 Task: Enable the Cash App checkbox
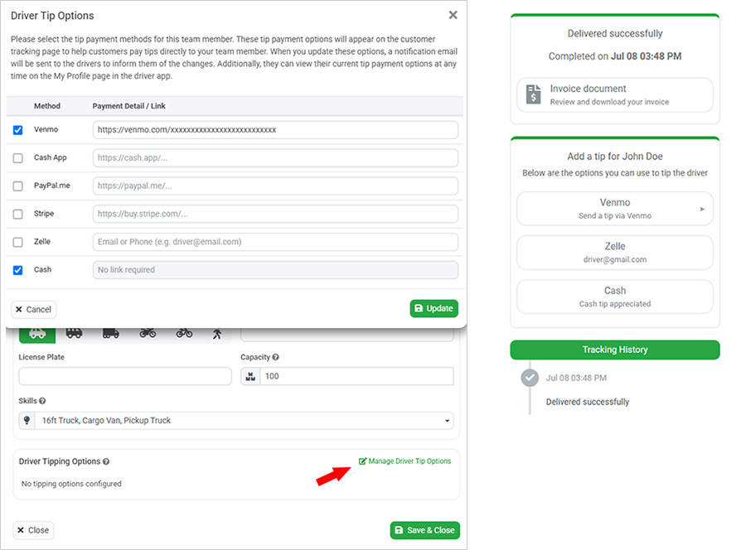[17, 158]
